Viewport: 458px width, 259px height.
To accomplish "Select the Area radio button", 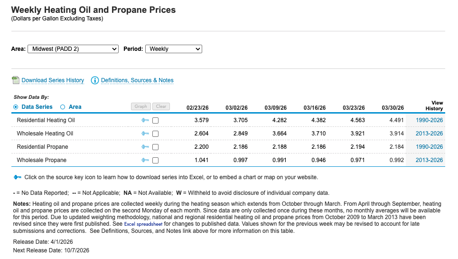I will 63,107.
